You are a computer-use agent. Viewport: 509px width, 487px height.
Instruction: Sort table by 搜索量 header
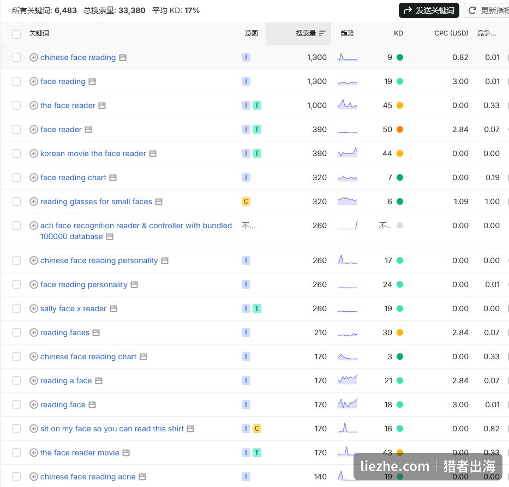tap(306, 33)
